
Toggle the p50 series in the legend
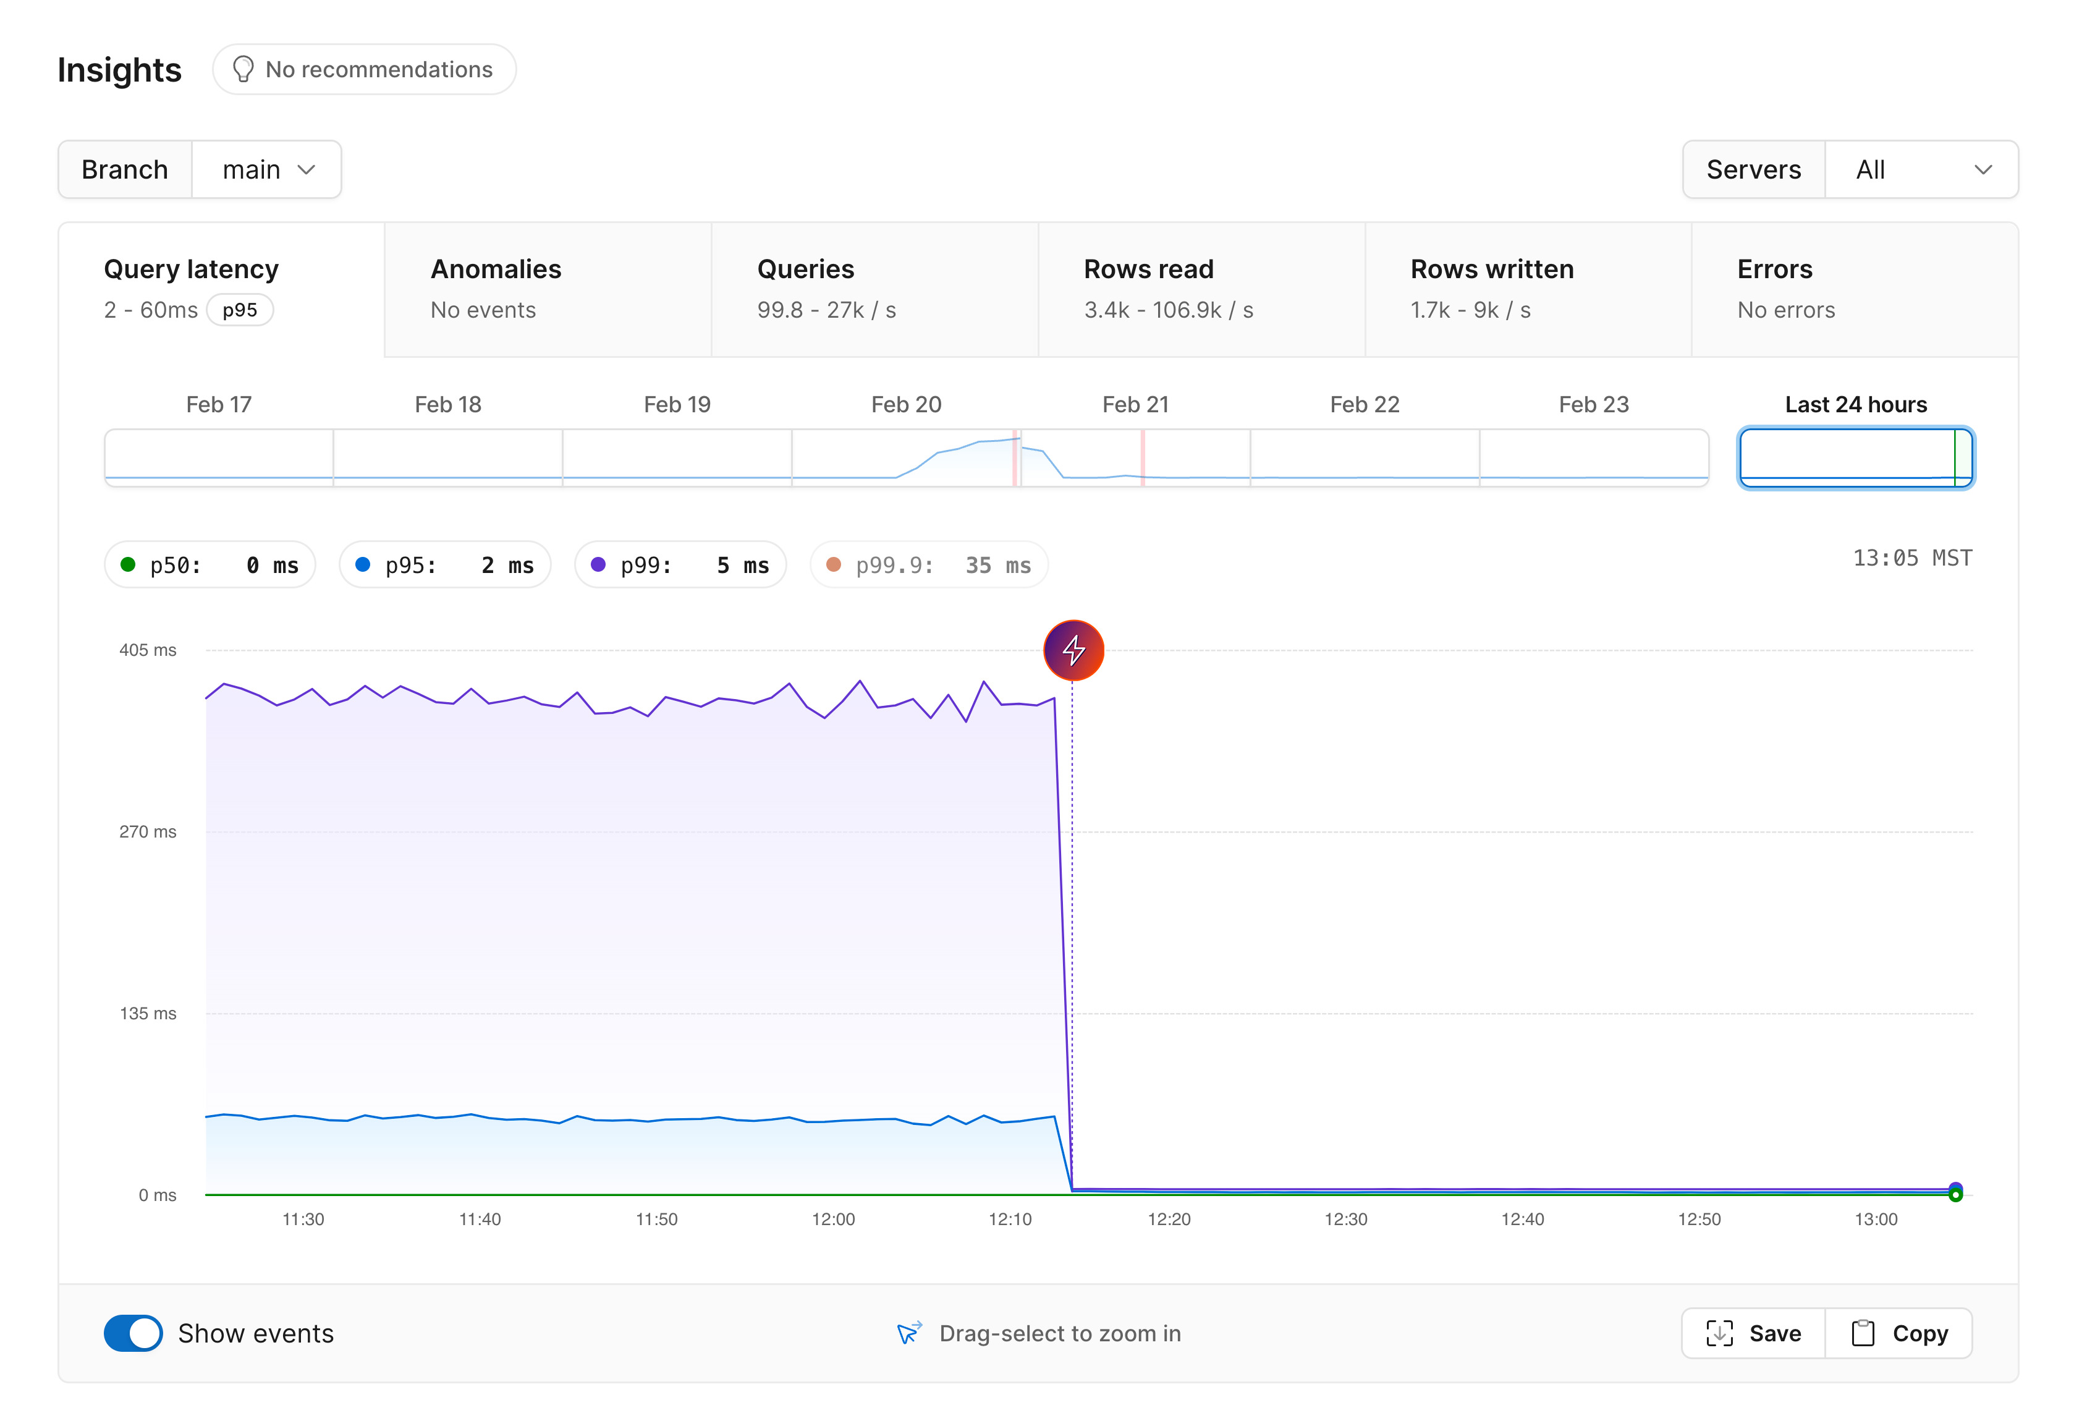pyautogui.click(x=210, y=564)
